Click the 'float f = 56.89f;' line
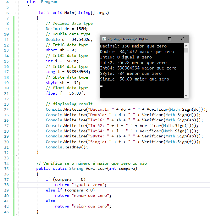 point(66,93)
